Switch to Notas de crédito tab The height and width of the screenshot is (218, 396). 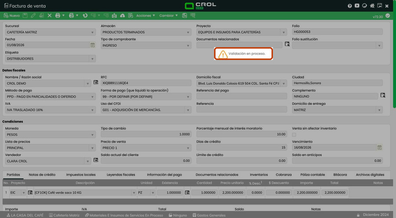click(x=42, y=174)
